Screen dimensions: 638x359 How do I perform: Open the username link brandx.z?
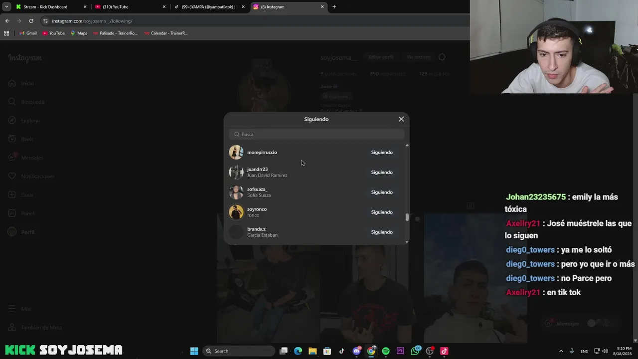[256, 229]
